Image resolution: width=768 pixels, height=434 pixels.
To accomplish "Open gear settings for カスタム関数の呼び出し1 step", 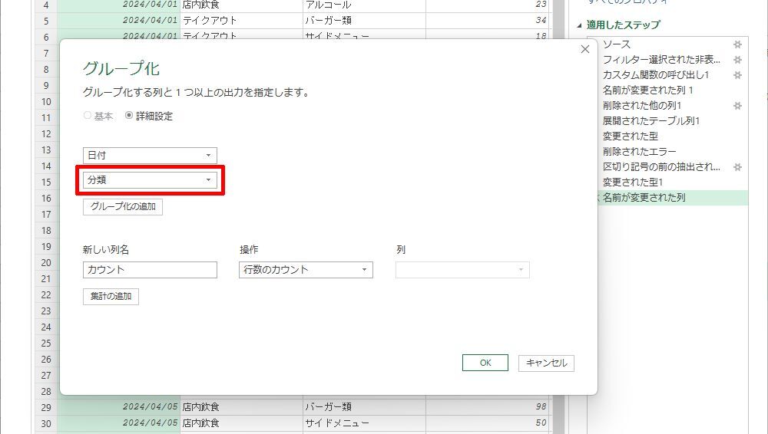I will point(737,75).
